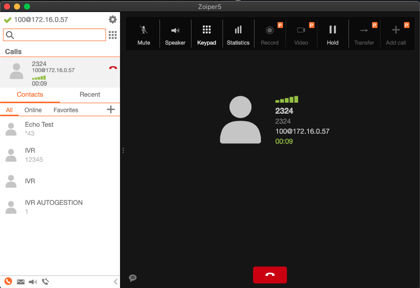Transfer the current call
The height and width of the screenshot is (288, 420).
(x=364, y=35)
